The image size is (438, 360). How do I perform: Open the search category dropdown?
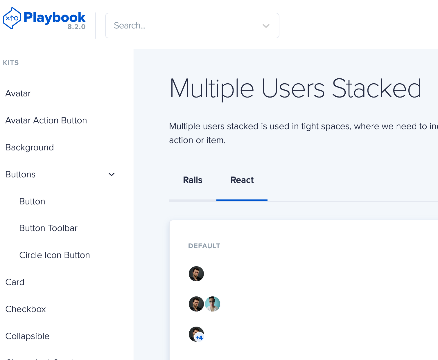point(265,26)
